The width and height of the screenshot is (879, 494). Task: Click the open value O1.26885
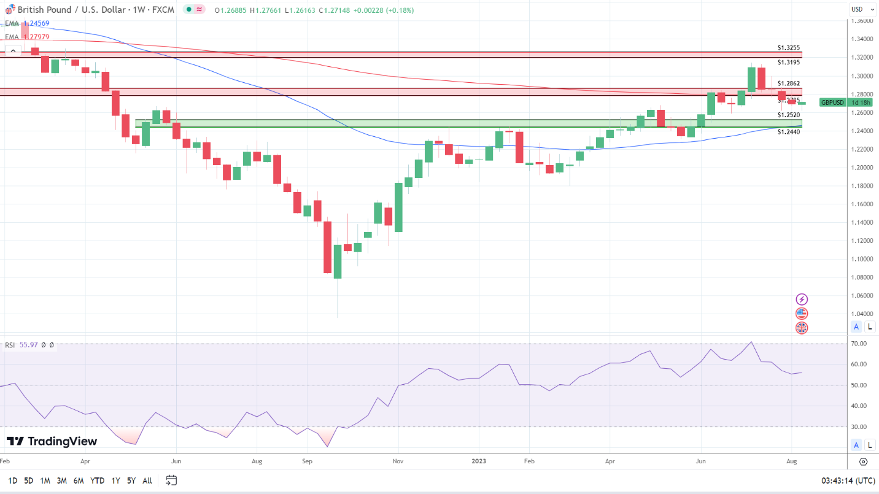point(231,10)
